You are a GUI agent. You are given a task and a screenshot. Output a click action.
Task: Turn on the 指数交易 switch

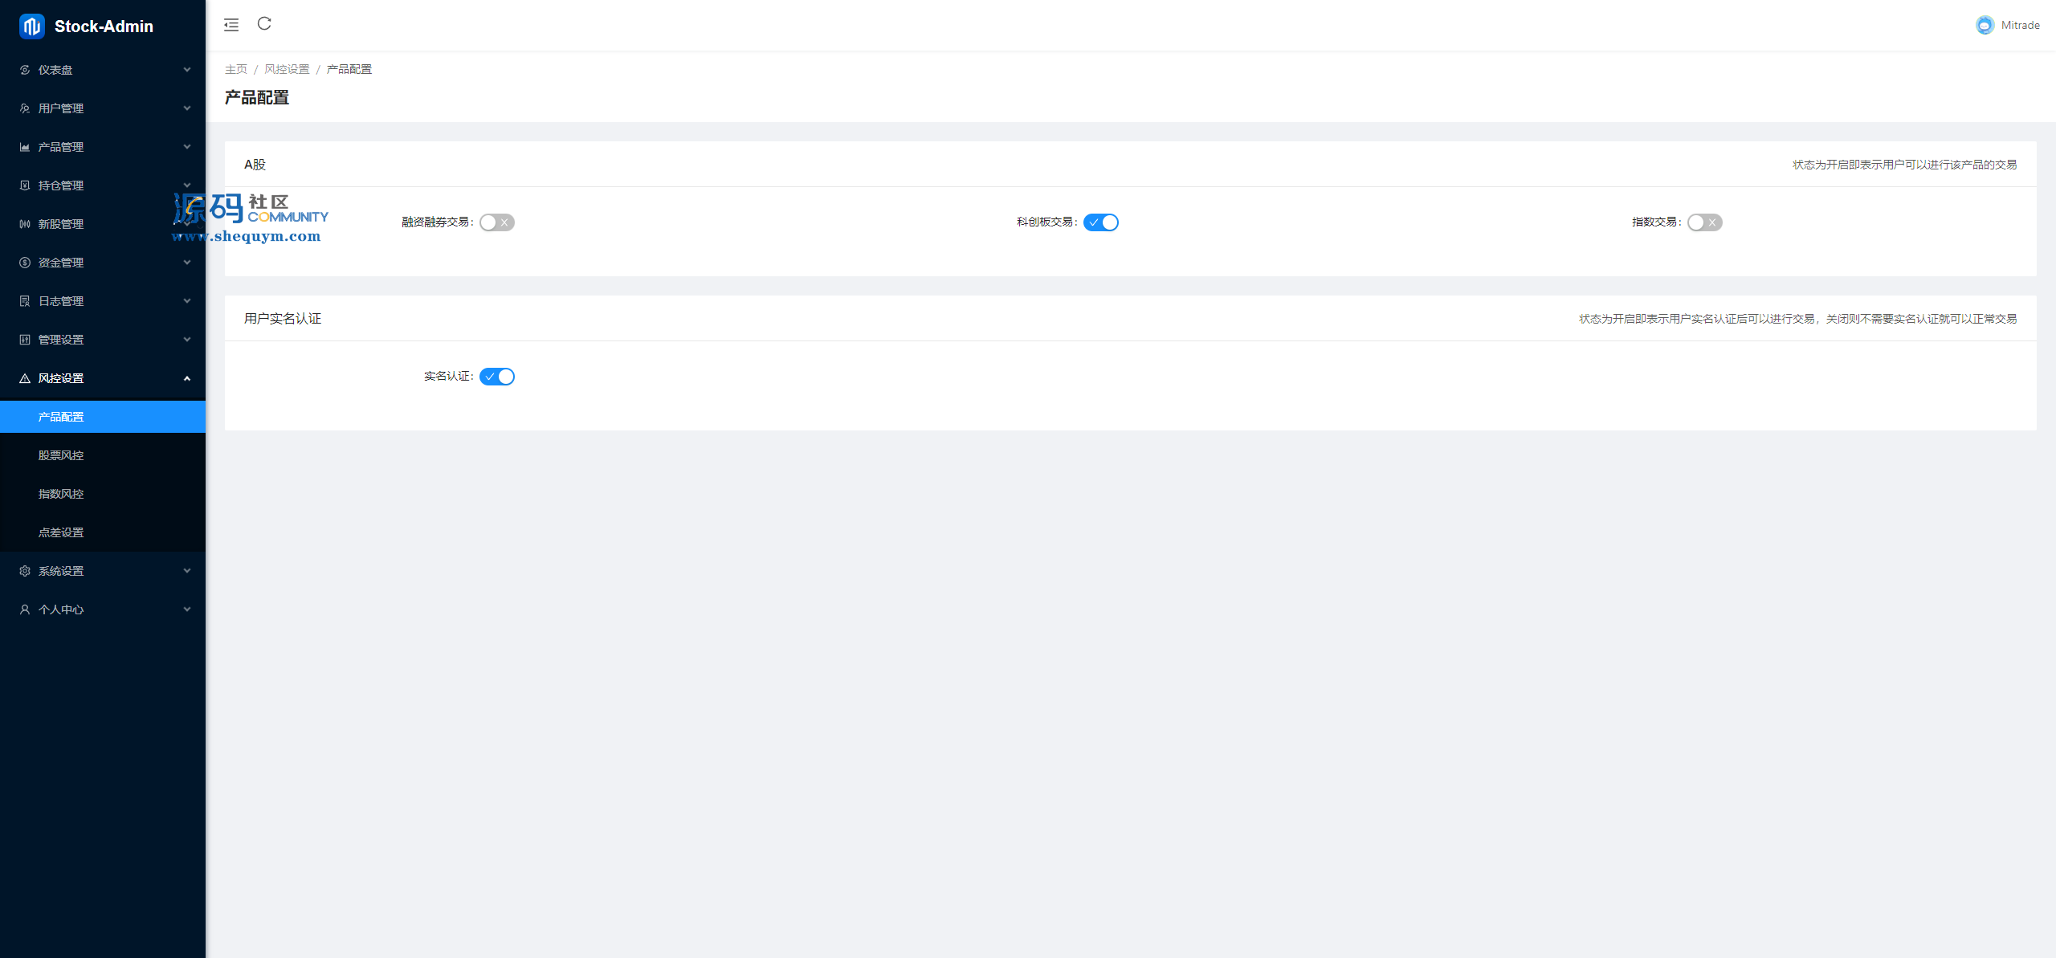[1705, 222]
